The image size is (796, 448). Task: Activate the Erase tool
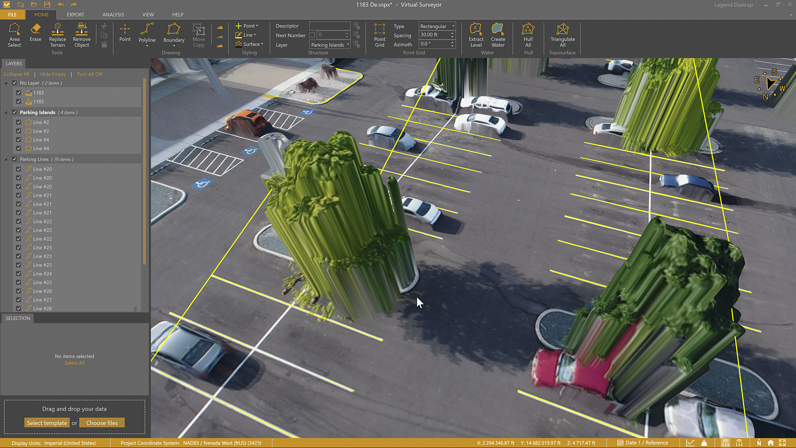click(35, 32)
